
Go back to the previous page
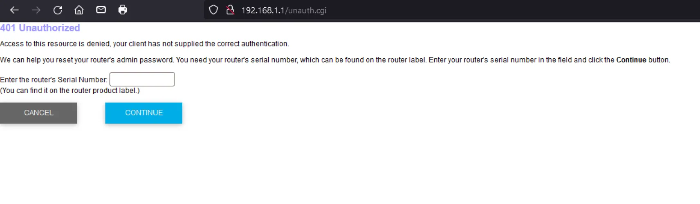(x=14, y=10)
